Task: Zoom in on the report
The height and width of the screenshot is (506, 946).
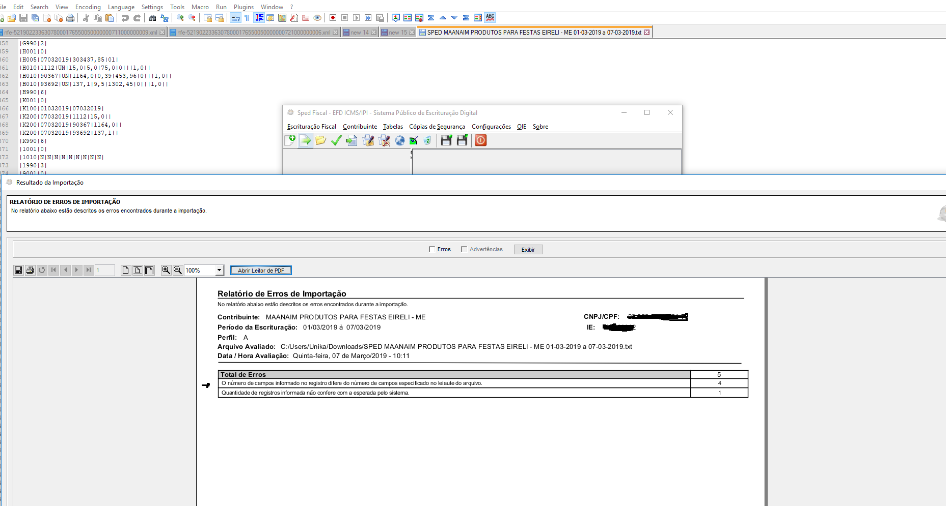Action: (x=166, y=270)
